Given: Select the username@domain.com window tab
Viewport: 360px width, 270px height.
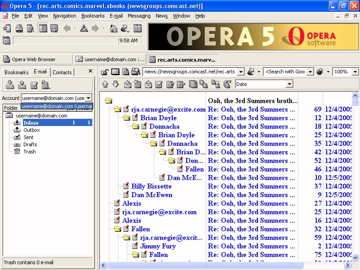Looking at the screenshot, I should (x=110, y=59).
